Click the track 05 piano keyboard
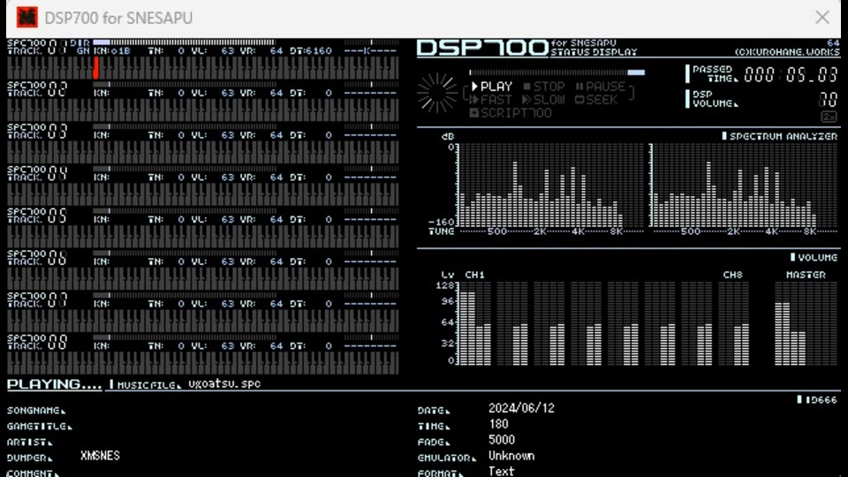The image size is (848, 477). 203,237
